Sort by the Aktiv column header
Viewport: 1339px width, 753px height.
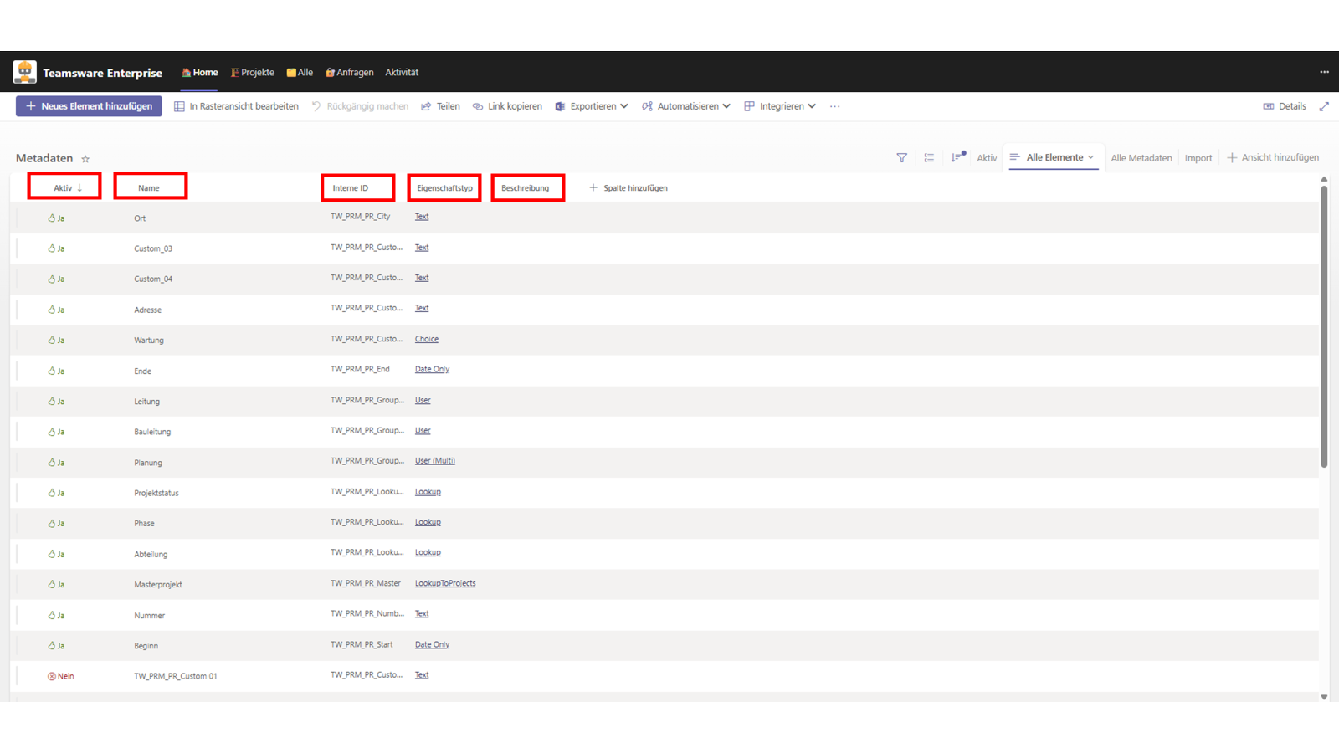[x=64, y=187]
